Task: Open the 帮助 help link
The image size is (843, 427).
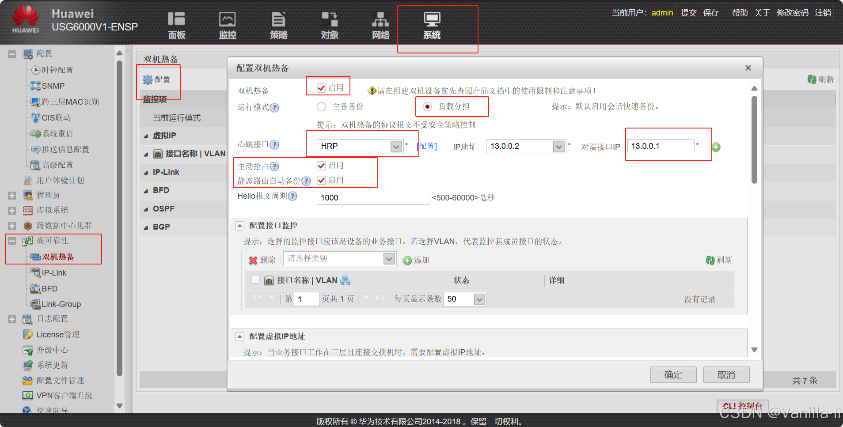Action: 740,13
